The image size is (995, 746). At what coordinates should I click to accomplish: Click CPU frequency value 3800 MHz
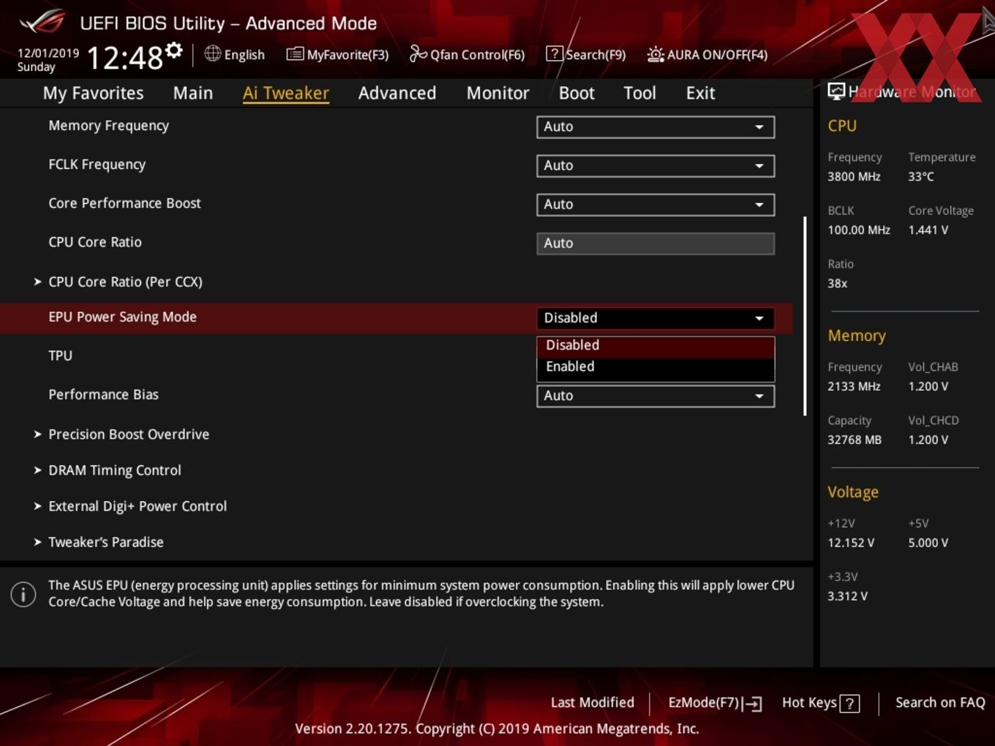[x=854, y=176]
